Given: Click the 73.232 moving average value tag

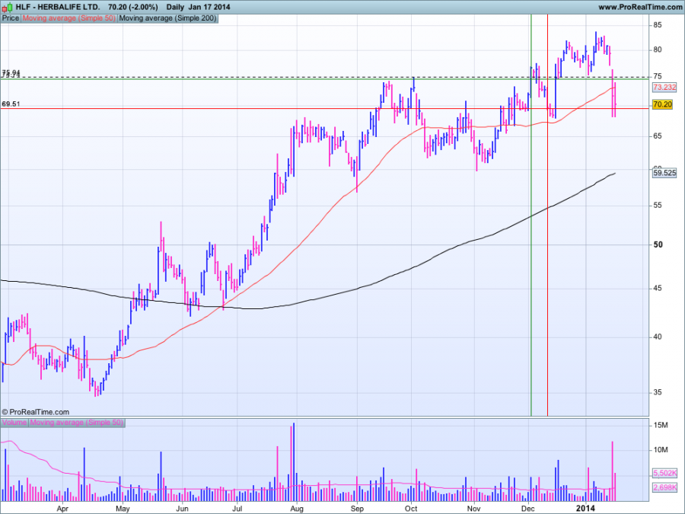Looking at the screenshot, I should click(x=664, y=88).
